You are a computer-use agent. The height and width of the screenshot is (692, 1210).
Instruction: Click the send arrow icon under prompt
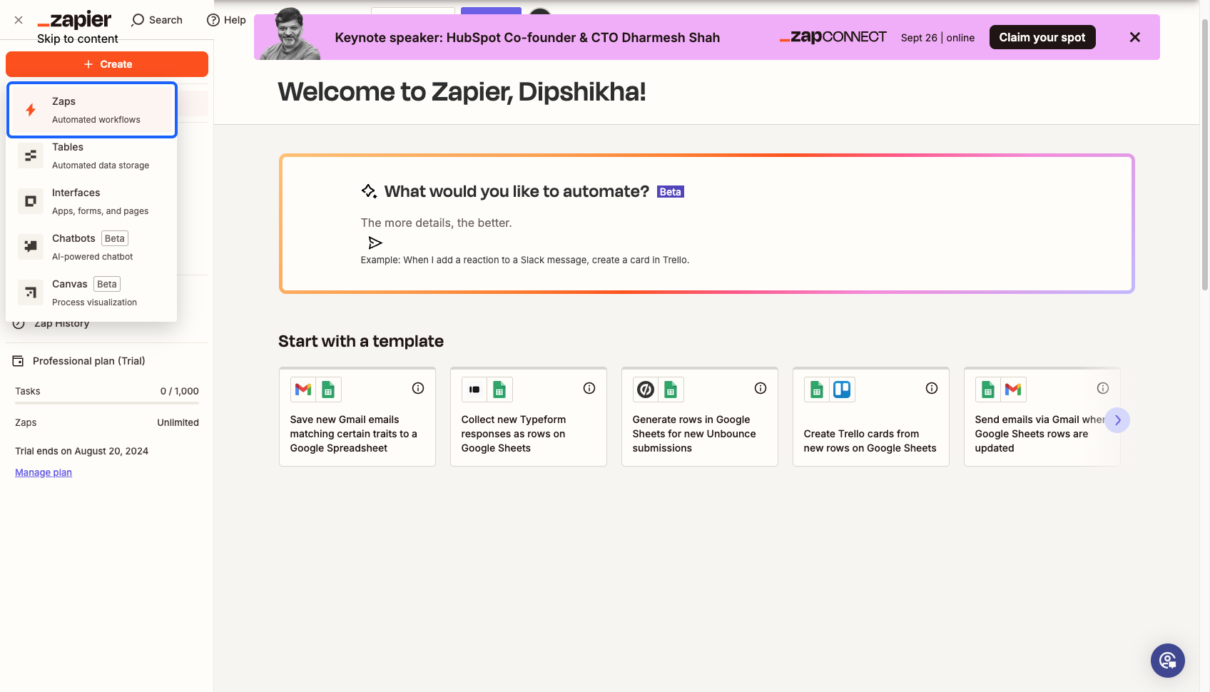(x=375, y=243)
